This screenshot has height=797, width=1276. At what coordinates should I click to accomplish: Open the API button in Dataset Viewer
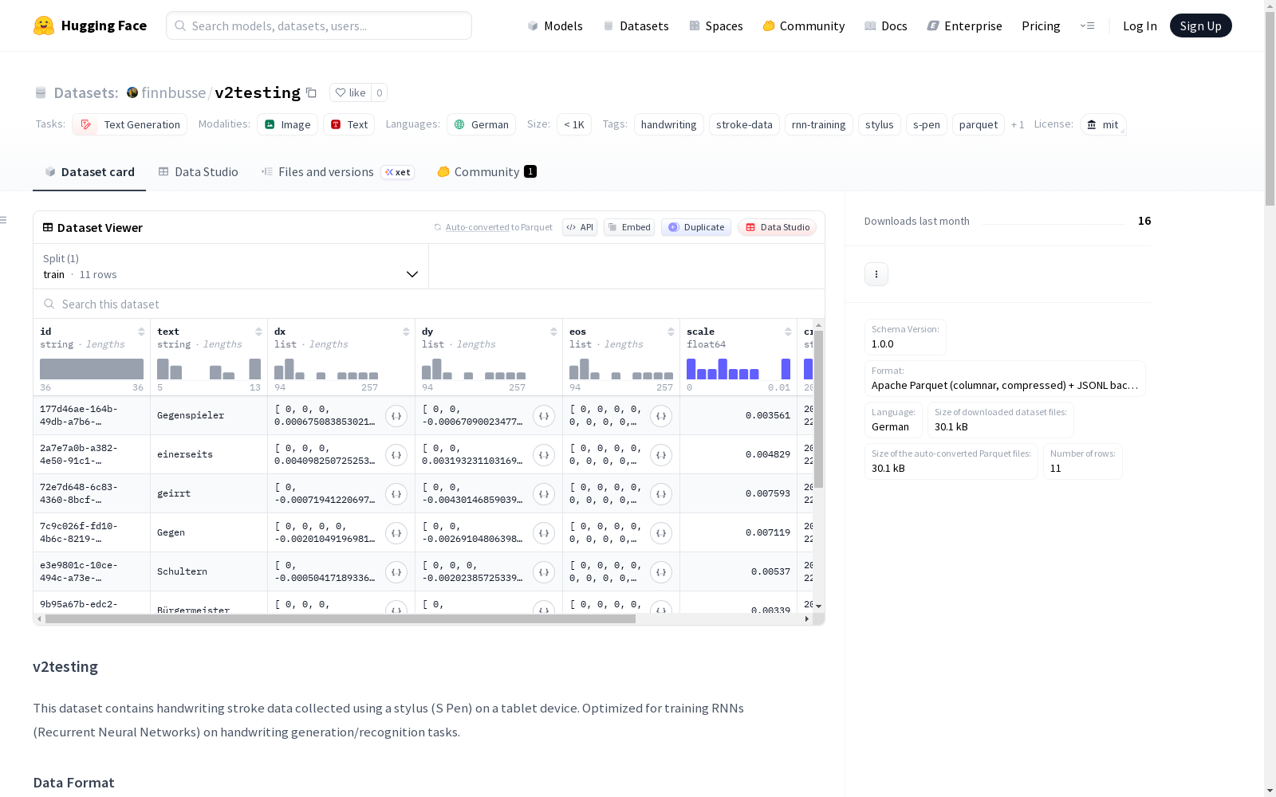[580, 227]
